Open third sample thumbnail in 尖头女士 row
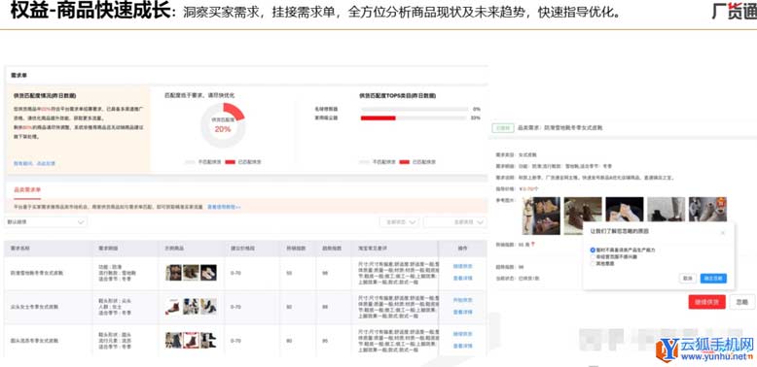This screenshot has width=757, height=367. click(208, 306)
